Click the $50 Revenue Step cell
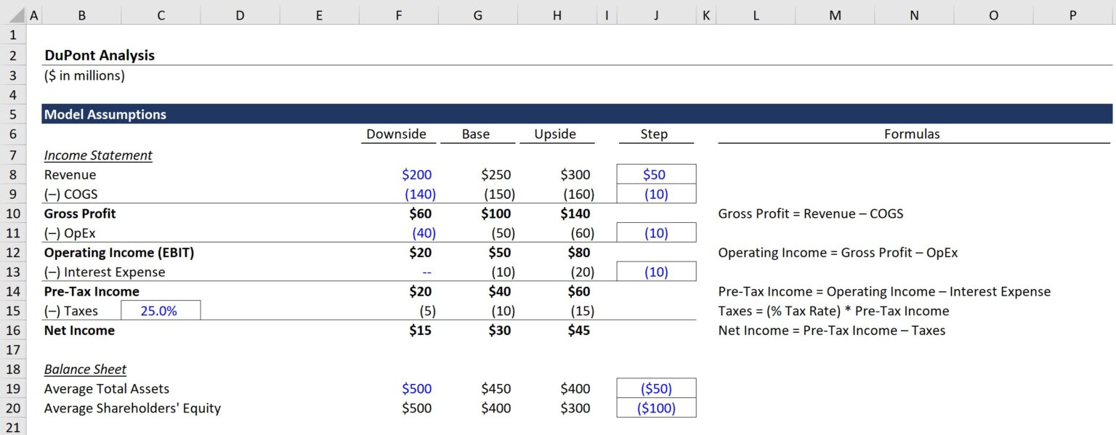 point(656,174)
